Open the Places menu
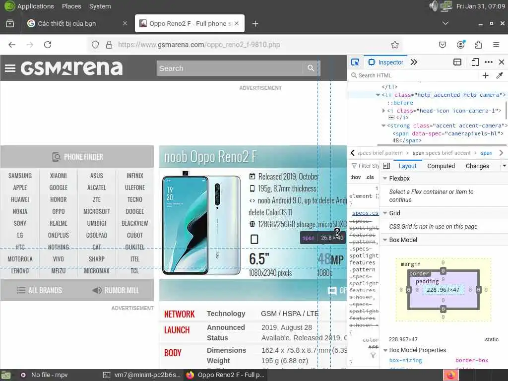The width and height of the screenshot is (508, 381). [71, 6]
